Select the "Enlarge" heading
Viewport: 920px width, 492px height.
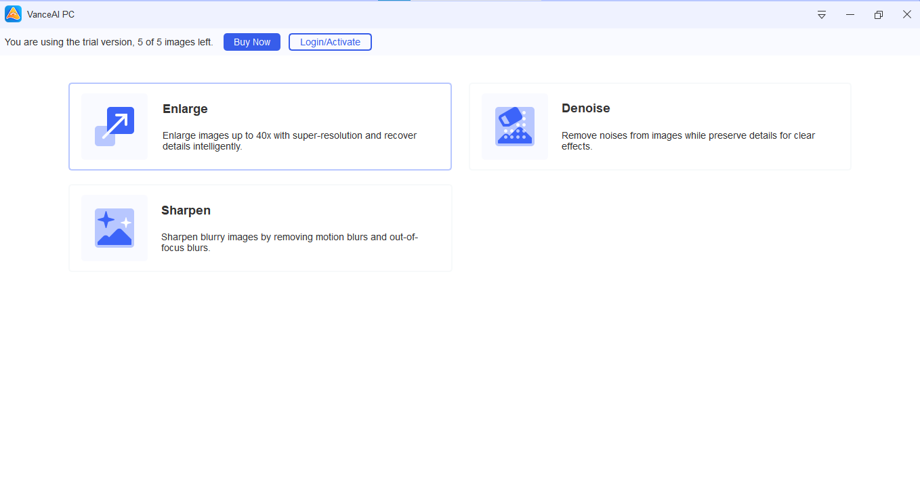click(185, 109)
